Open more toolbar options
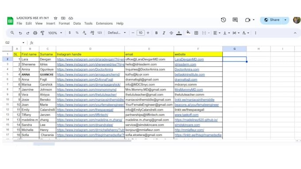Screen dimensions: 301x169 [255, 33]
